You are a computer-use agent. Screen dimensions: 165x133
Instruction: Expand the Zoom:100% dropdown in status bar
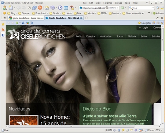point(162,130)
